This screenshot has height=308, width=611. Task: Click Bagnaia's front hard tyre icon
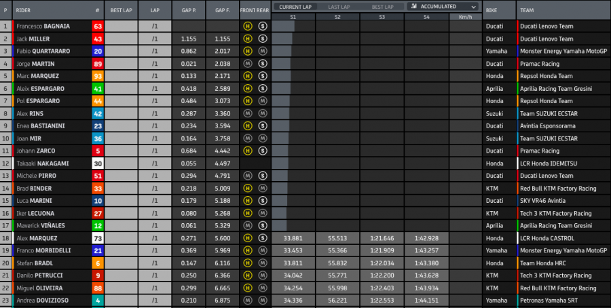pyautogui.click(x=248, y=26)
